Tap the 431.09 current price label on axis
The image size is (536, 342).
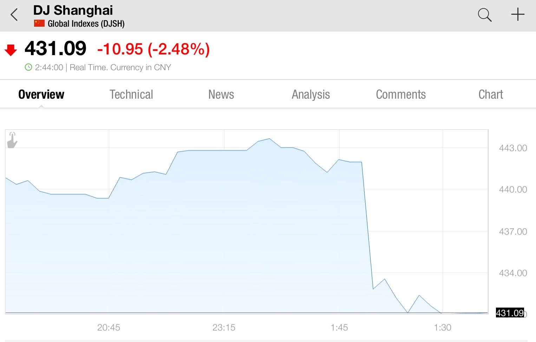pos(510,313)
